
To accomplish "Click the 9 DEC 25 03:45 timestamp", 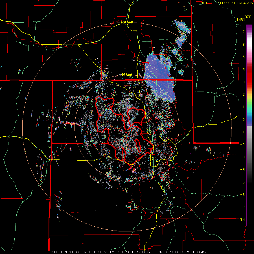I will 187,252.
